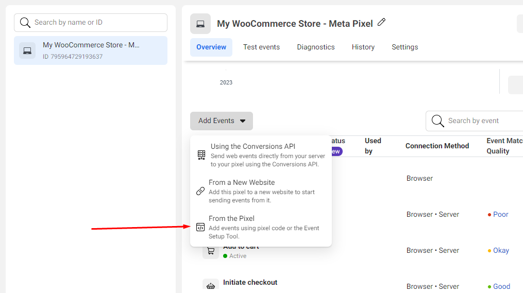Focus the Search by name or ID field
This screenshot has width=523, height=293.
(x=91, y=23)
